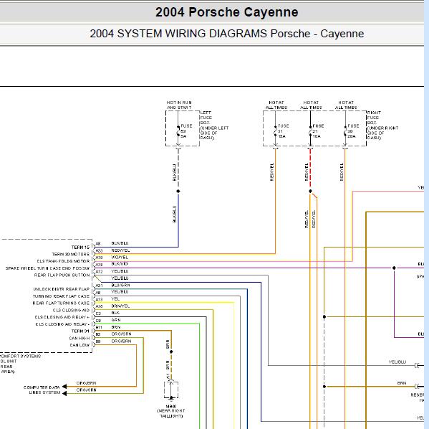Click "CLS CLOSING AID RELAY +" label
Image resolution: width=429 pixels, height=429 pixels.
tap(62, 317)
